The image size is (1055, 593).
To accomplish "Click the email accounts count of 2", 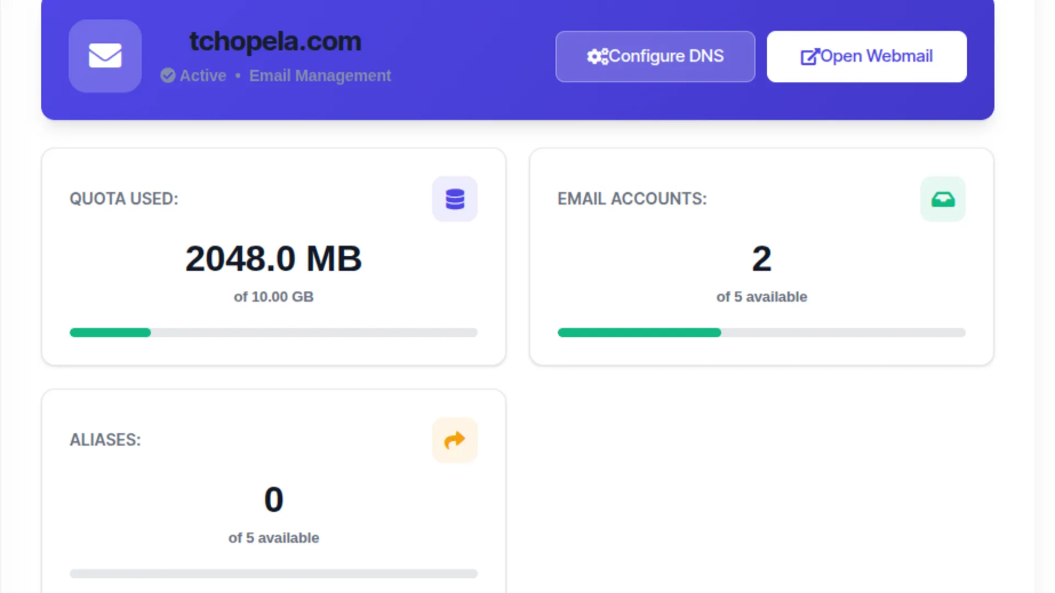I will coord(761,259).
